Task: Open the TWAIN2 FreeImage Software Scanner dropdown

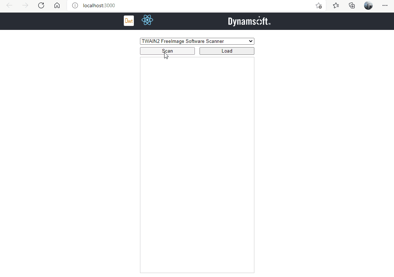Action: click(x=195, y=41)
